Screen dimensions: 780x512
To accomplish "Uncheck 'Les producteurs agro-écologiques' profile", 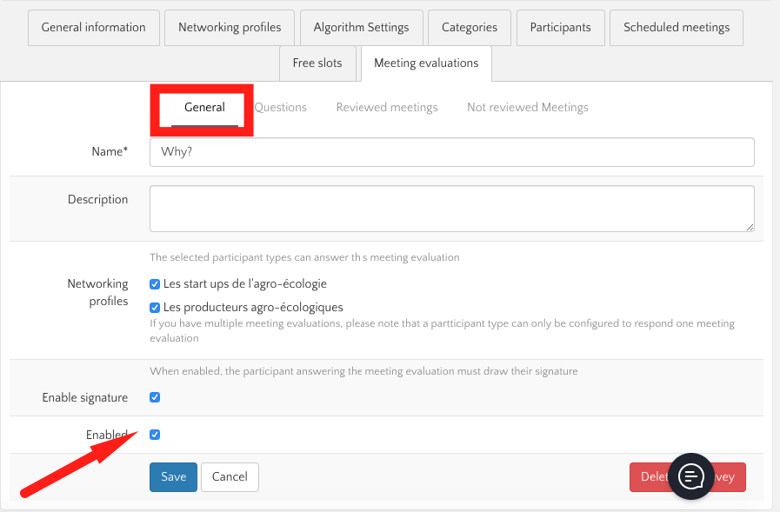I will (155, 307).
